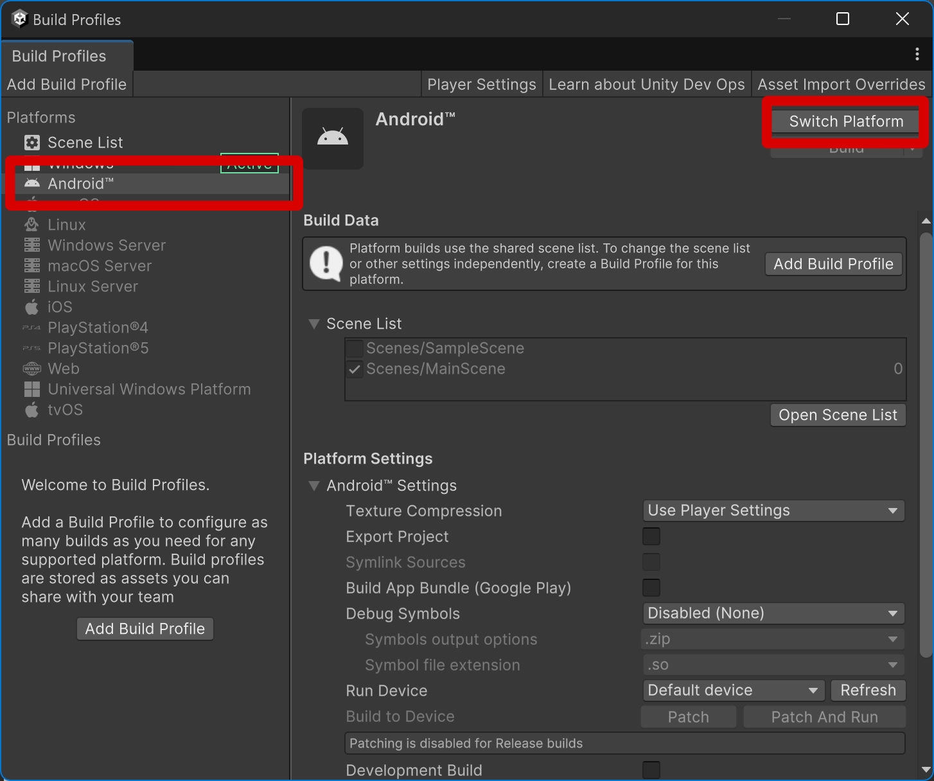Screen dimensions: 934x781
Task: Enable the Scenes/SampleScene checkbox
Action: click(354, 349)
